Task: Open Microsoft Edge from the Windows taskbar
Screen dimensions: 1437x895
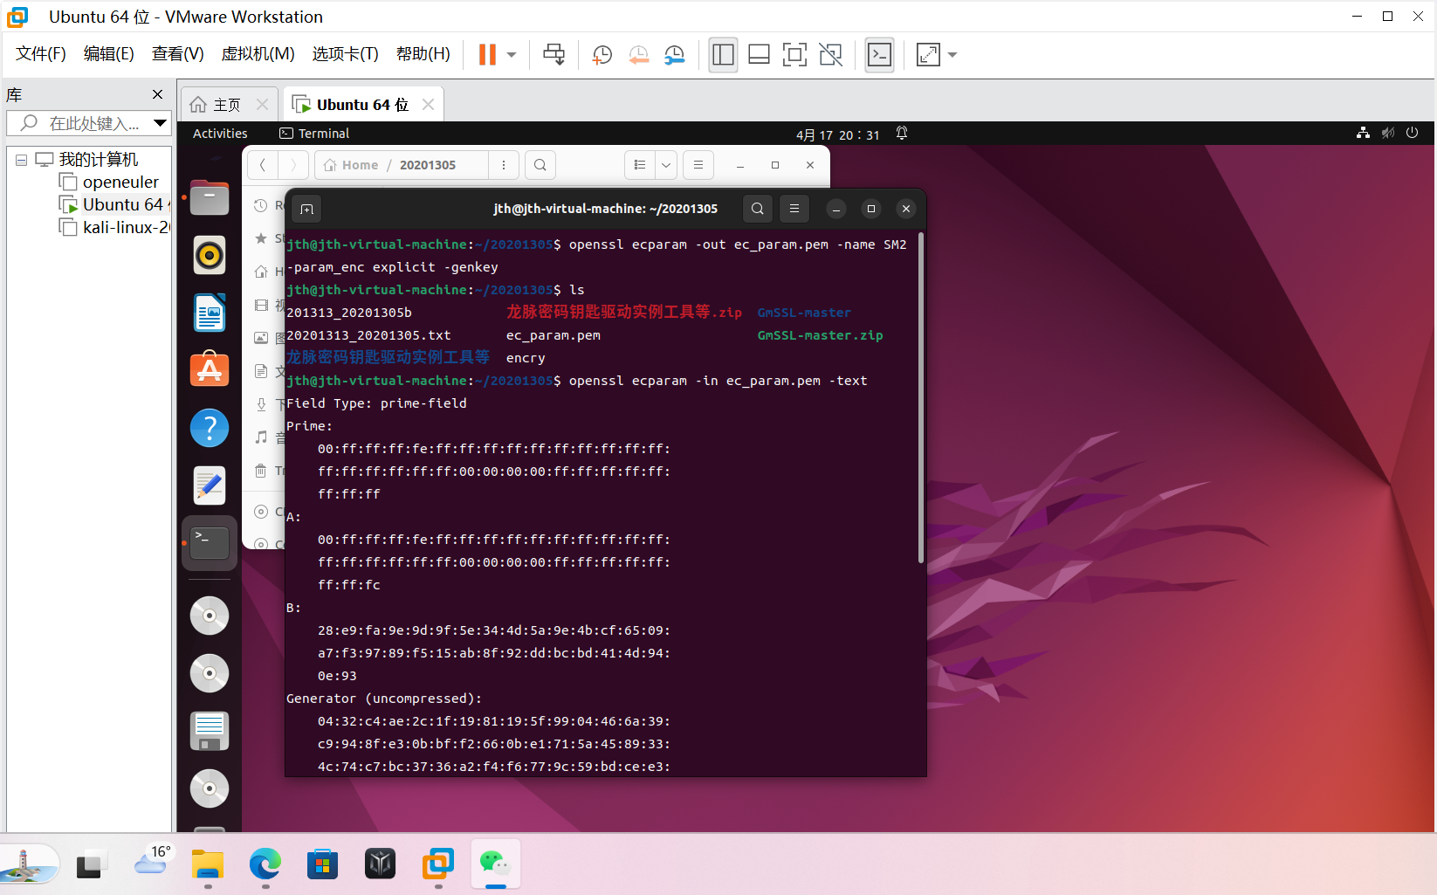Action: pyautogui.click(x=265, y=864)
